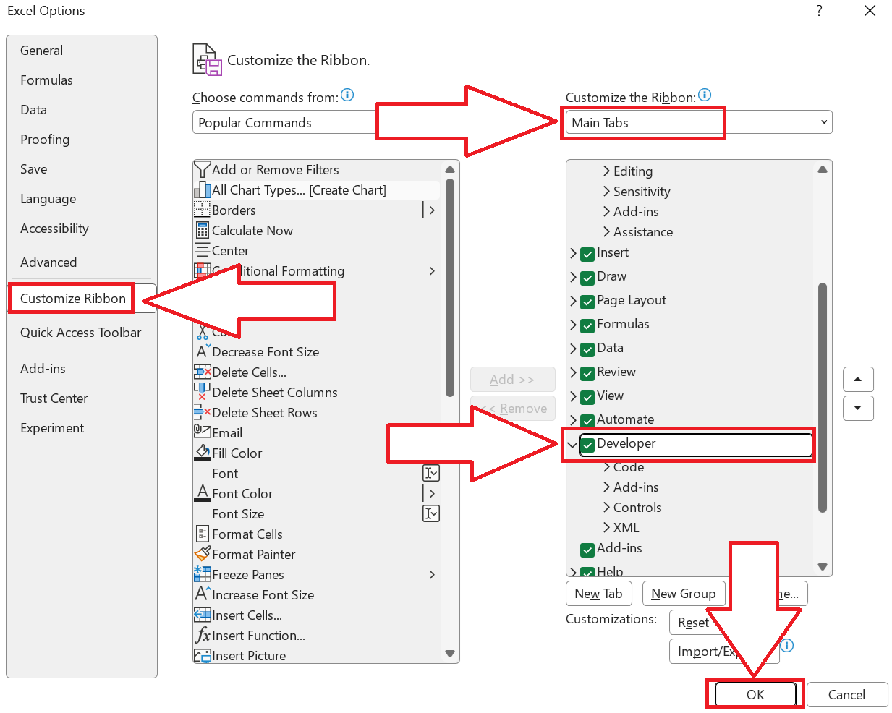This screenshot has width=892, height=713.
Task: Click the New Tab button
Action: click(x=598, y=594)
